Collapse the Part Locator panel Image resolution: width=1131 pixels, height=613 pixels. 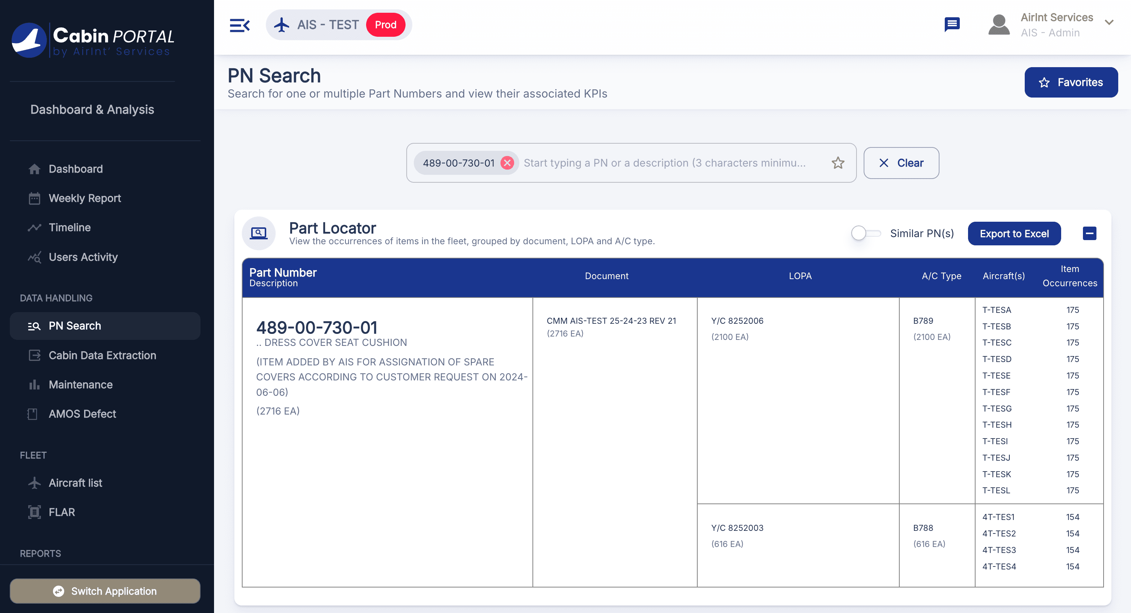1089,233
